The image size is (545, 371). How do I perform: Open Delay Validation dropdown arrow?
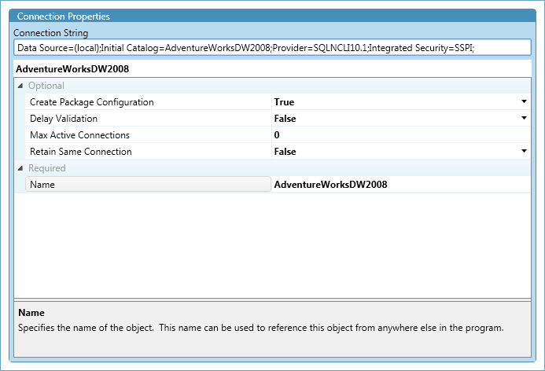(524, 118)
